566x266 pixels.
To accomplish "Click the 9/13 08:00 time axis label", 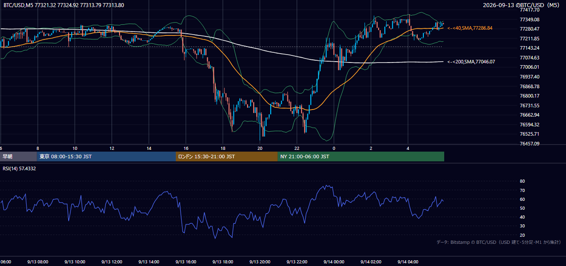I will [x=38, y=262].
